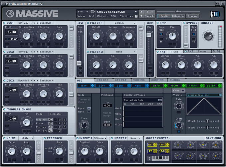
Task: Open the Midi all channel dropdown
Action: [x=103, y=16]
